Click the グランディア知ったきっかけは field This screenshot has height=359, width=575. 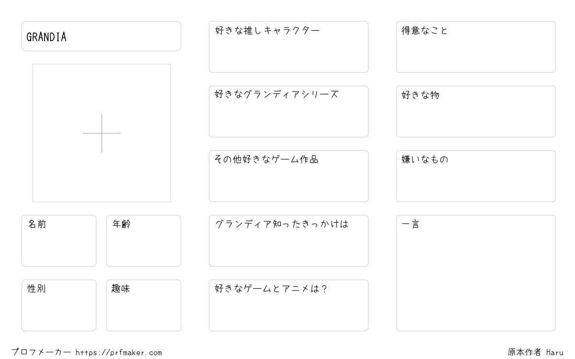(288, 241)
